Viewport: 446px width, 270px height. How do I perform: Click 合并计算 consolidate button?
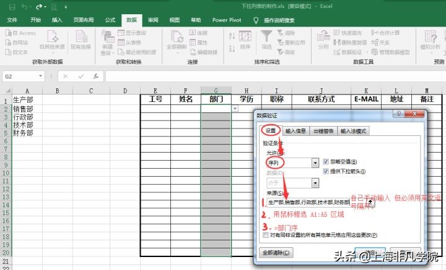pyautogui.click(x=385, y=33)
